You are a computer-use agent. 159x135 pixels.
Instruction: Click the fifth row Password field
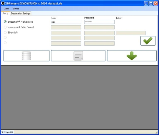click(99, 44)
